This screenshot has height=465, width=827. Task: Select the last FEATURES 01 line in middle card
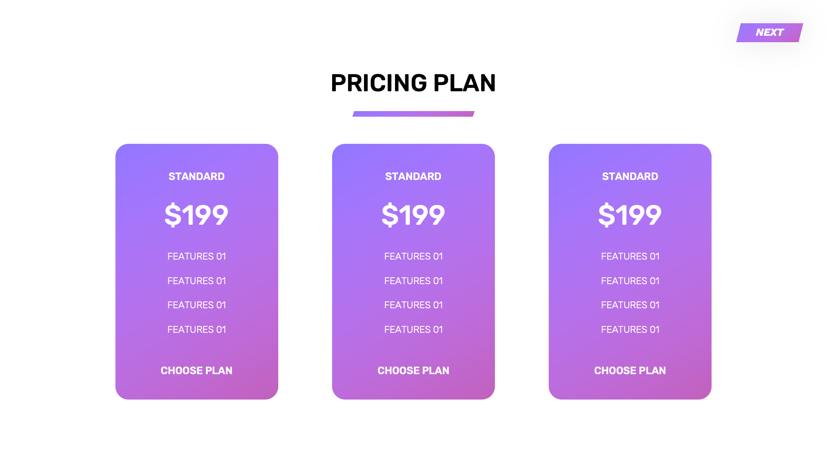[413, 330]
